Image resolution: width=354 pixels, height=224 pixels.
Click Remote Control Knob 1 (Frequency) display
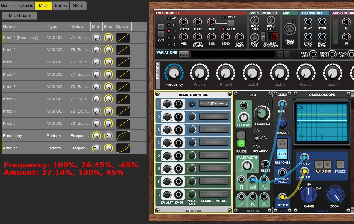[214, 103]
